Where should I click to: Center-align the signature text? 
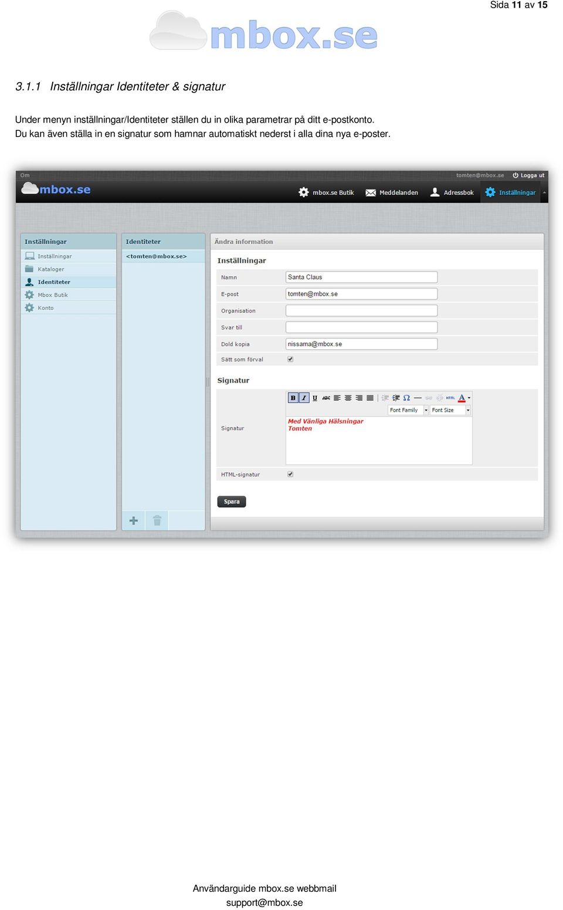pos(348,398)
